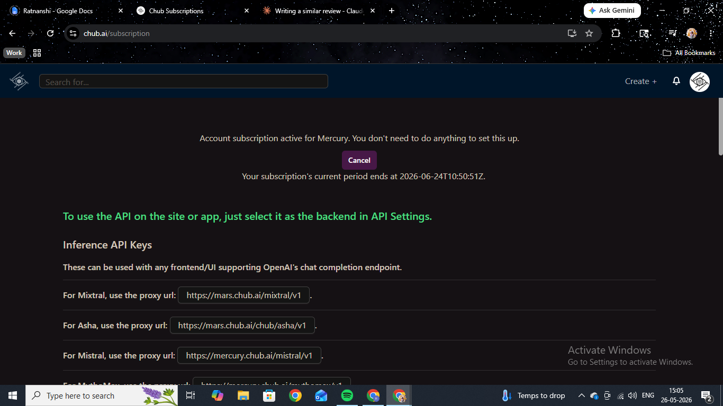Click the install app icon in address bar

572,33
